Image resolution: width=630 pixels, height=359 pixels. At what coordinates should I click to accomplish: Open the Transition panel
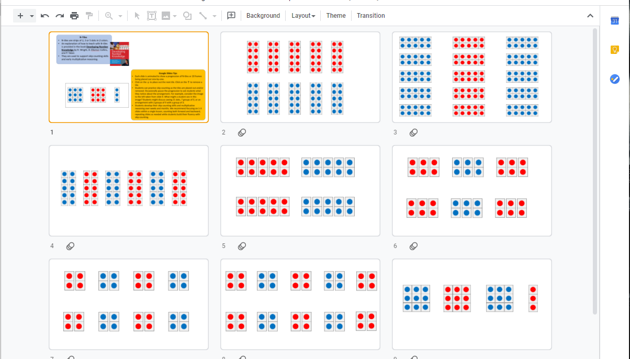point(371,16)
